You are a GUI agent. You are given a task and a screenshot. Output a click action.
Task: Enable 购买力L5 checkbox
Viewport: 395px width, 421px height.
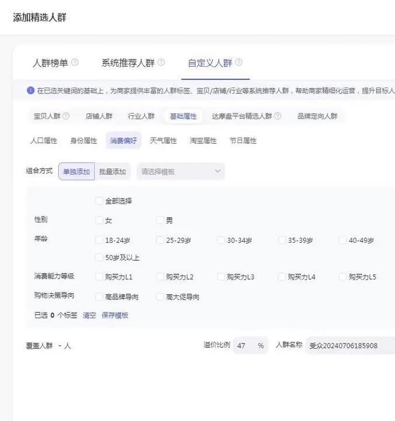pos(342,277)
